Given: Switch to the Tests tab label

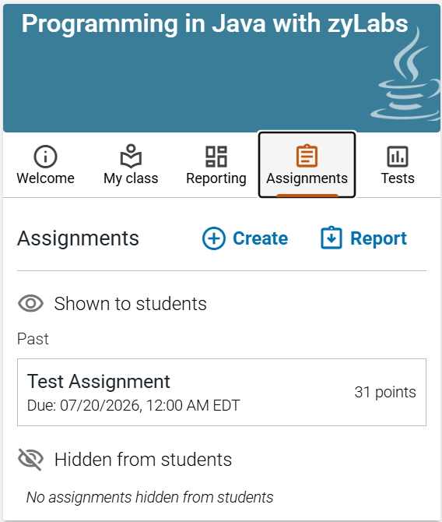Looking at the screenshot, I should 398,178.
